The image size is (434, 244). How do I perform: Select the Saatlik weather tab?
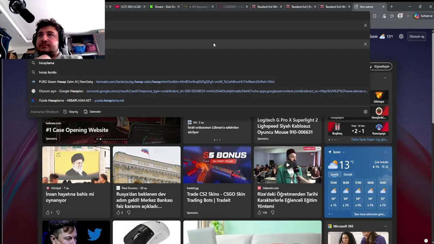334,175
